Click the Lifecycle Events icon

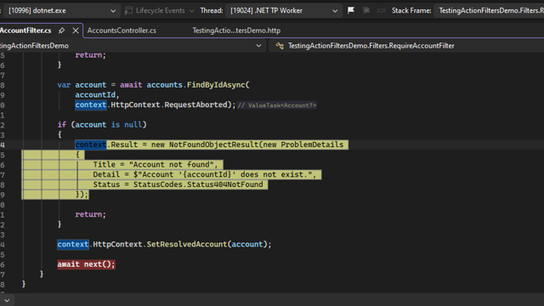[x=128, y=10]
